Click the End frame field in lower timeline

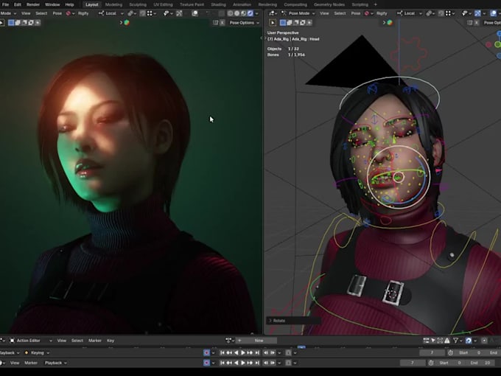480,363
